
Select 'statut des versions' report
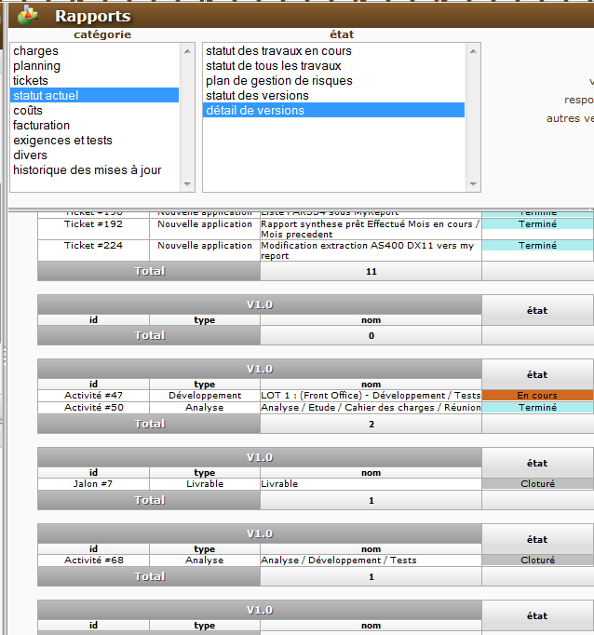[257, 96]
